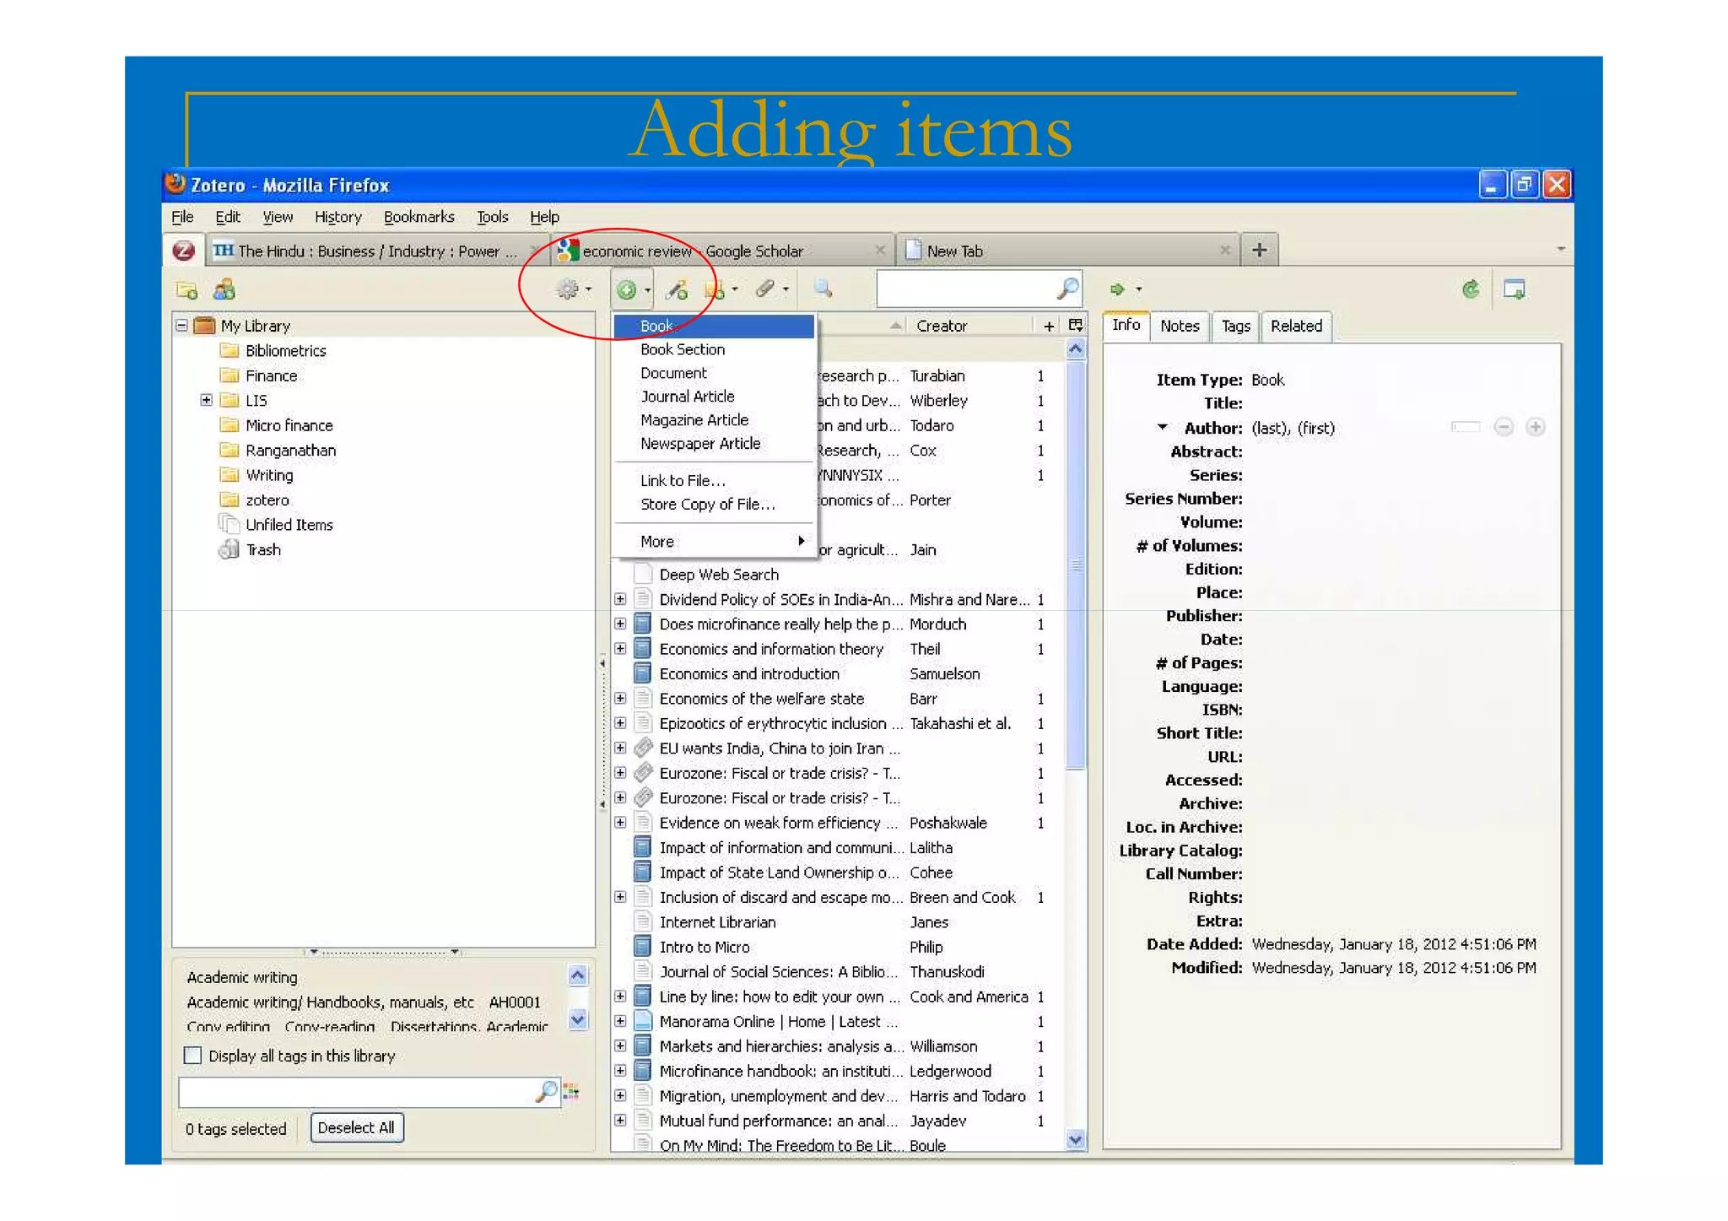Expand Economics of the welfare state item
The width and height of the screenshot is (1728, 1221).
pos(620,698)
